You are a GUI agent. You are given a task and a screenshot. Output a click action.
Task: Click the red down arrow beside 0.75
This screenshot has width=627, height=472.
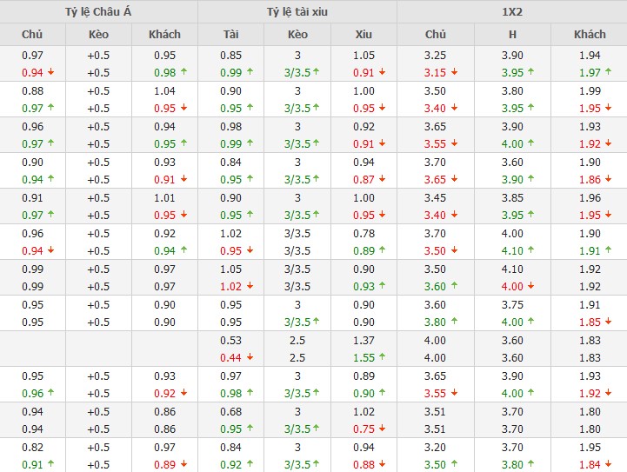pos(382,429)
